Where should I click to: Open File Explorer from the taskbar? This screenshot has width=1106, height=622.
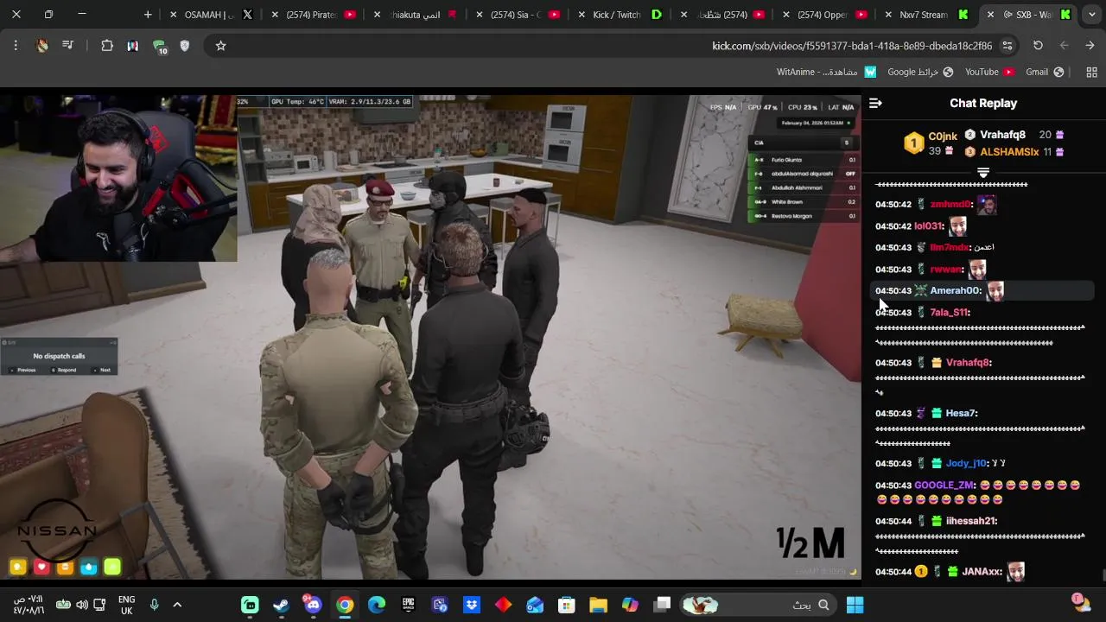(x=598, y=605)
